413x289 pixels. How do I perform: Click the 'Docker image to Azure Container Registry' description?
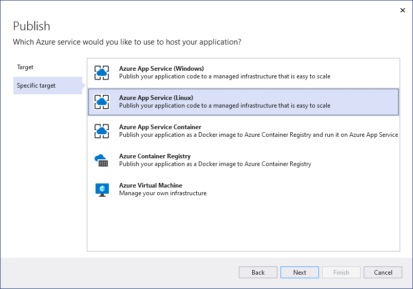[215, 164]
